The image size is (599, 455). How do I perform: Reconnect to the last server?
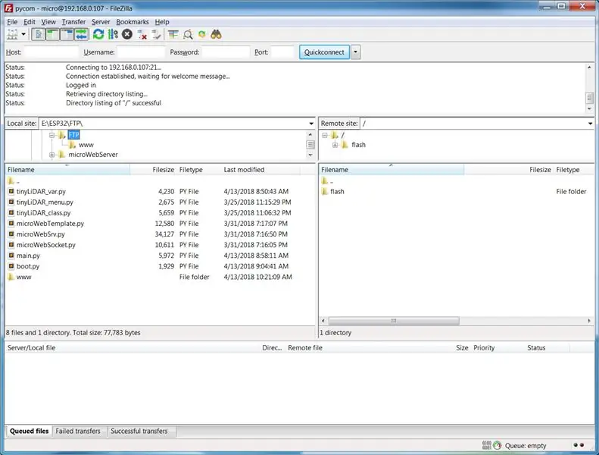coord(156,34)
